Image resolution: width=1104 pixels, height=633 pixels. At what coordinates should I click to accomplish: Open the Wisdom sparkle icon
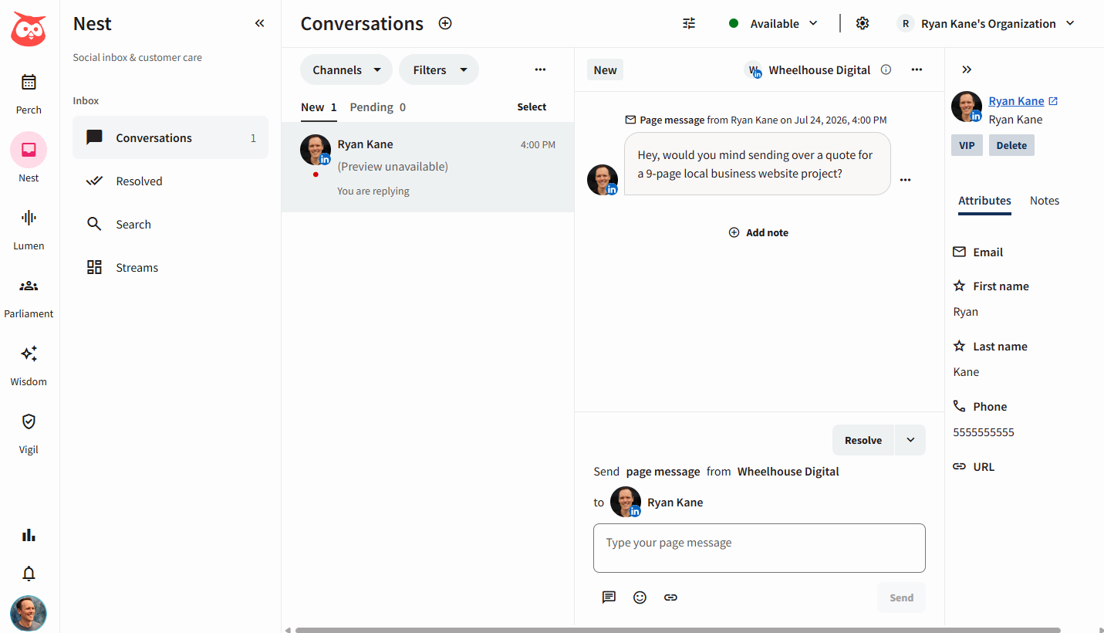coord(29,354)
